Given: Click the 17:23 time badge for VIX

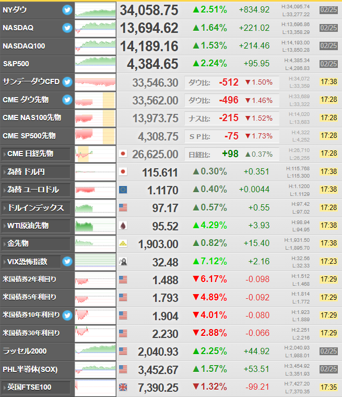Looking at the screenshot, I should click(328, 261).
